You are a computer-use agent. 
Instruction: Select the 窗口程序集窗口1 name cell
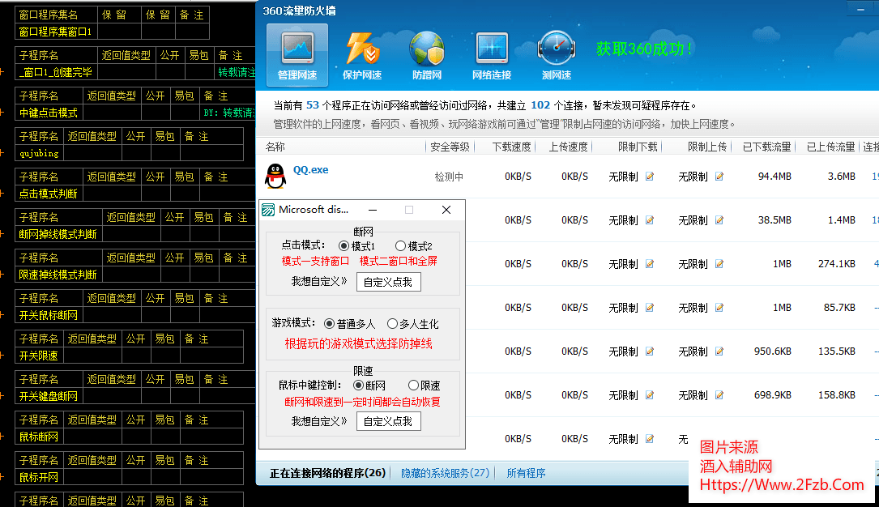(x=55, y=32)
